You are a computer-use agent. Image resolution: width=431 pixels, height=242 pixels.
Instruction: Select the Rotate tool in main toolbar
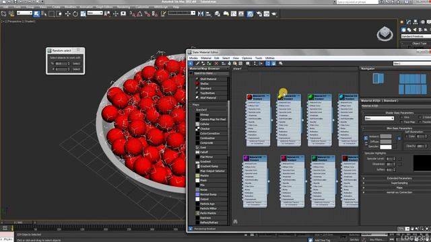75,13
